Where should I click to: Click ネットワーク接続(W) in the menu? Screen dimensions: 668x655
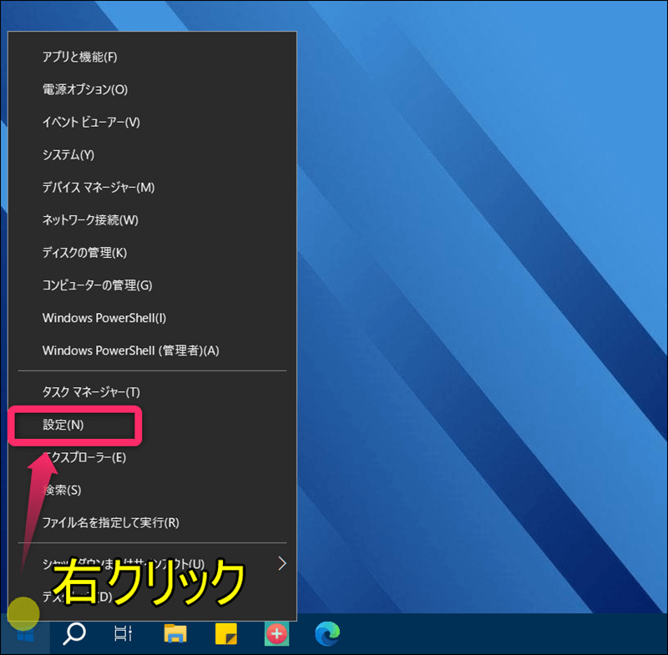(90, 219)
